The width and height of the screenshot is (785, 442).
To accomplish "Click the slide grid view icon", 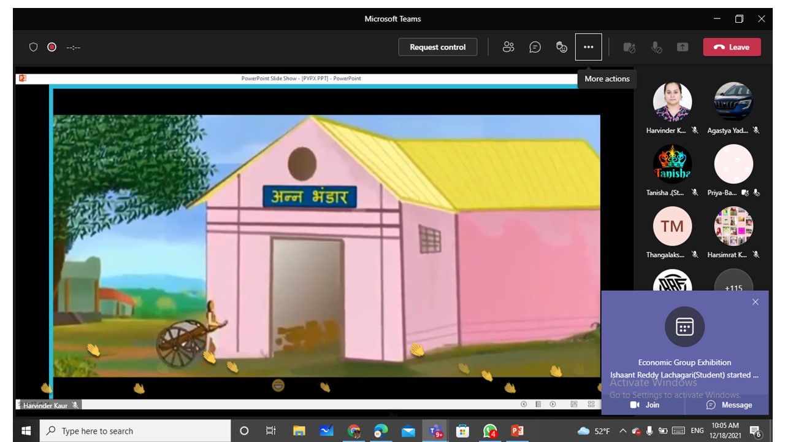I will coord(591,404).
